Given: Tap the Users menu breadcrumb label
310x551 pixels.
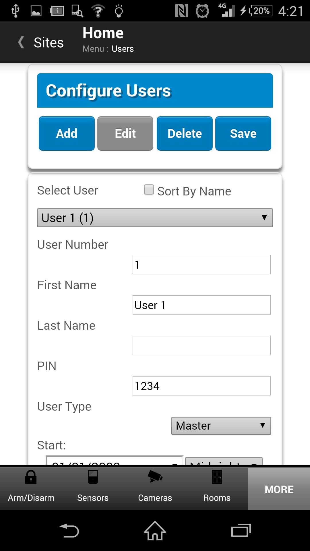Looking at the screenshot, I should click(123, 49).
